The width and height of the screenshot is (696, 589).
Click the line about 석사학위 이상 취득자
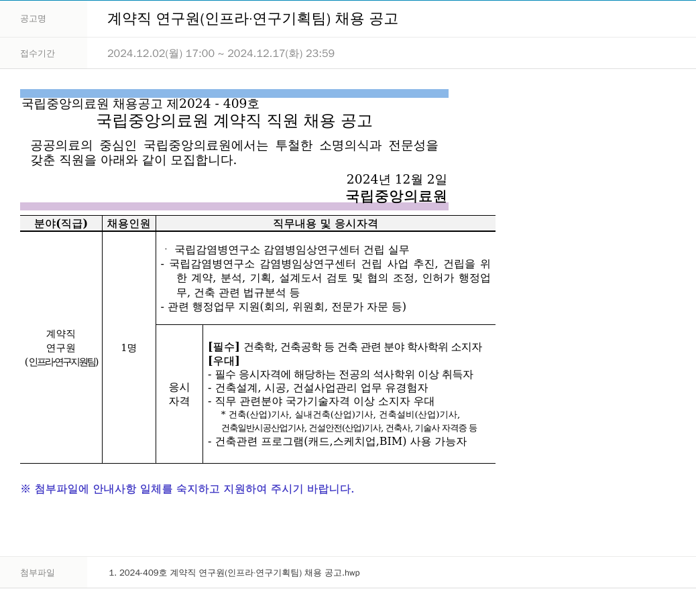[341, 375]
